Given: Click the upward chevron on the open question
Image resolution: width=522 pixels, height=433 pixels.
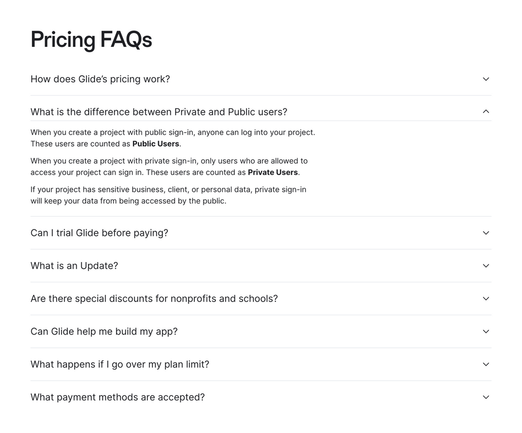Looking at the screenshot, I should click(x=486, y=111).
